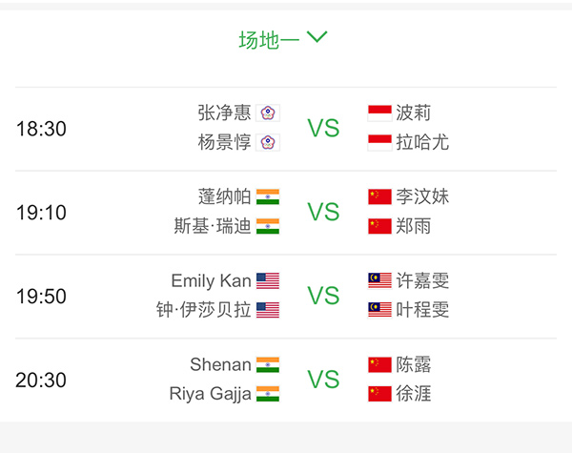The image size is (572, 453).
Task: Click the 20:30 match time
Action: (x=41, y=380)
